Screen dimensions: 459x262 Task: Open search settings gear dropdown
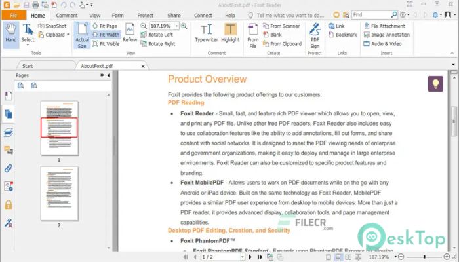405,14
